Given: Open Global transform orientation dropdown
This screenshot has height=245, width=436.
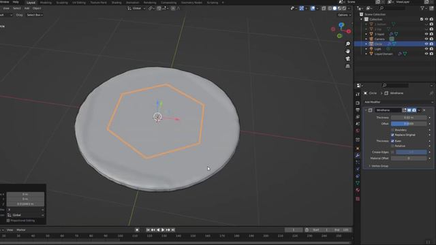Looking at the screenshot, I should (136, 8).
